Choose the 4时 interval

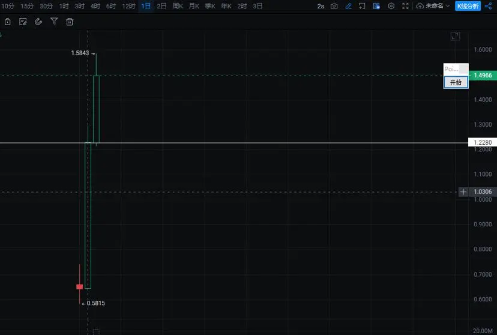pyautogui.click(x=95, y=6)
